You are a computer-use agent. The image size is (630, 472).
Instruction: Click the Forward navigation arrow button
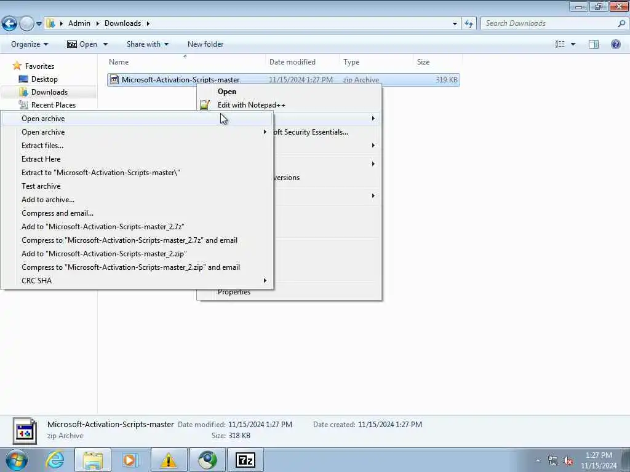point(26,23)
